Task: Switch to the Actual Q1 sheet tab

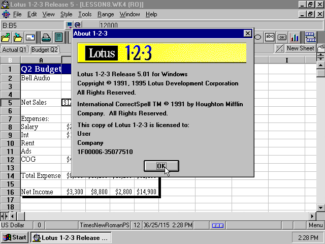Action: [x=14, y=50]
